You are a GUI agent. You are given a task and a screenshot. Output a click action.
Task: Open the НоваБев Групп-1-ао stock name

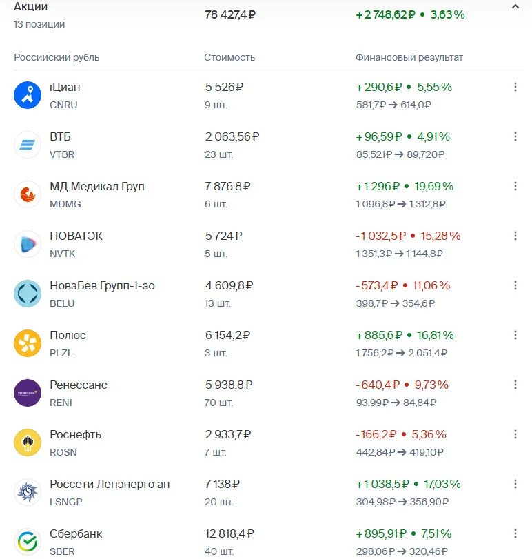tap(102, 285)
